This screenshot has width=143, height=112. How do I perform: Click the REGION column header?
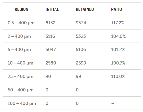21,9
